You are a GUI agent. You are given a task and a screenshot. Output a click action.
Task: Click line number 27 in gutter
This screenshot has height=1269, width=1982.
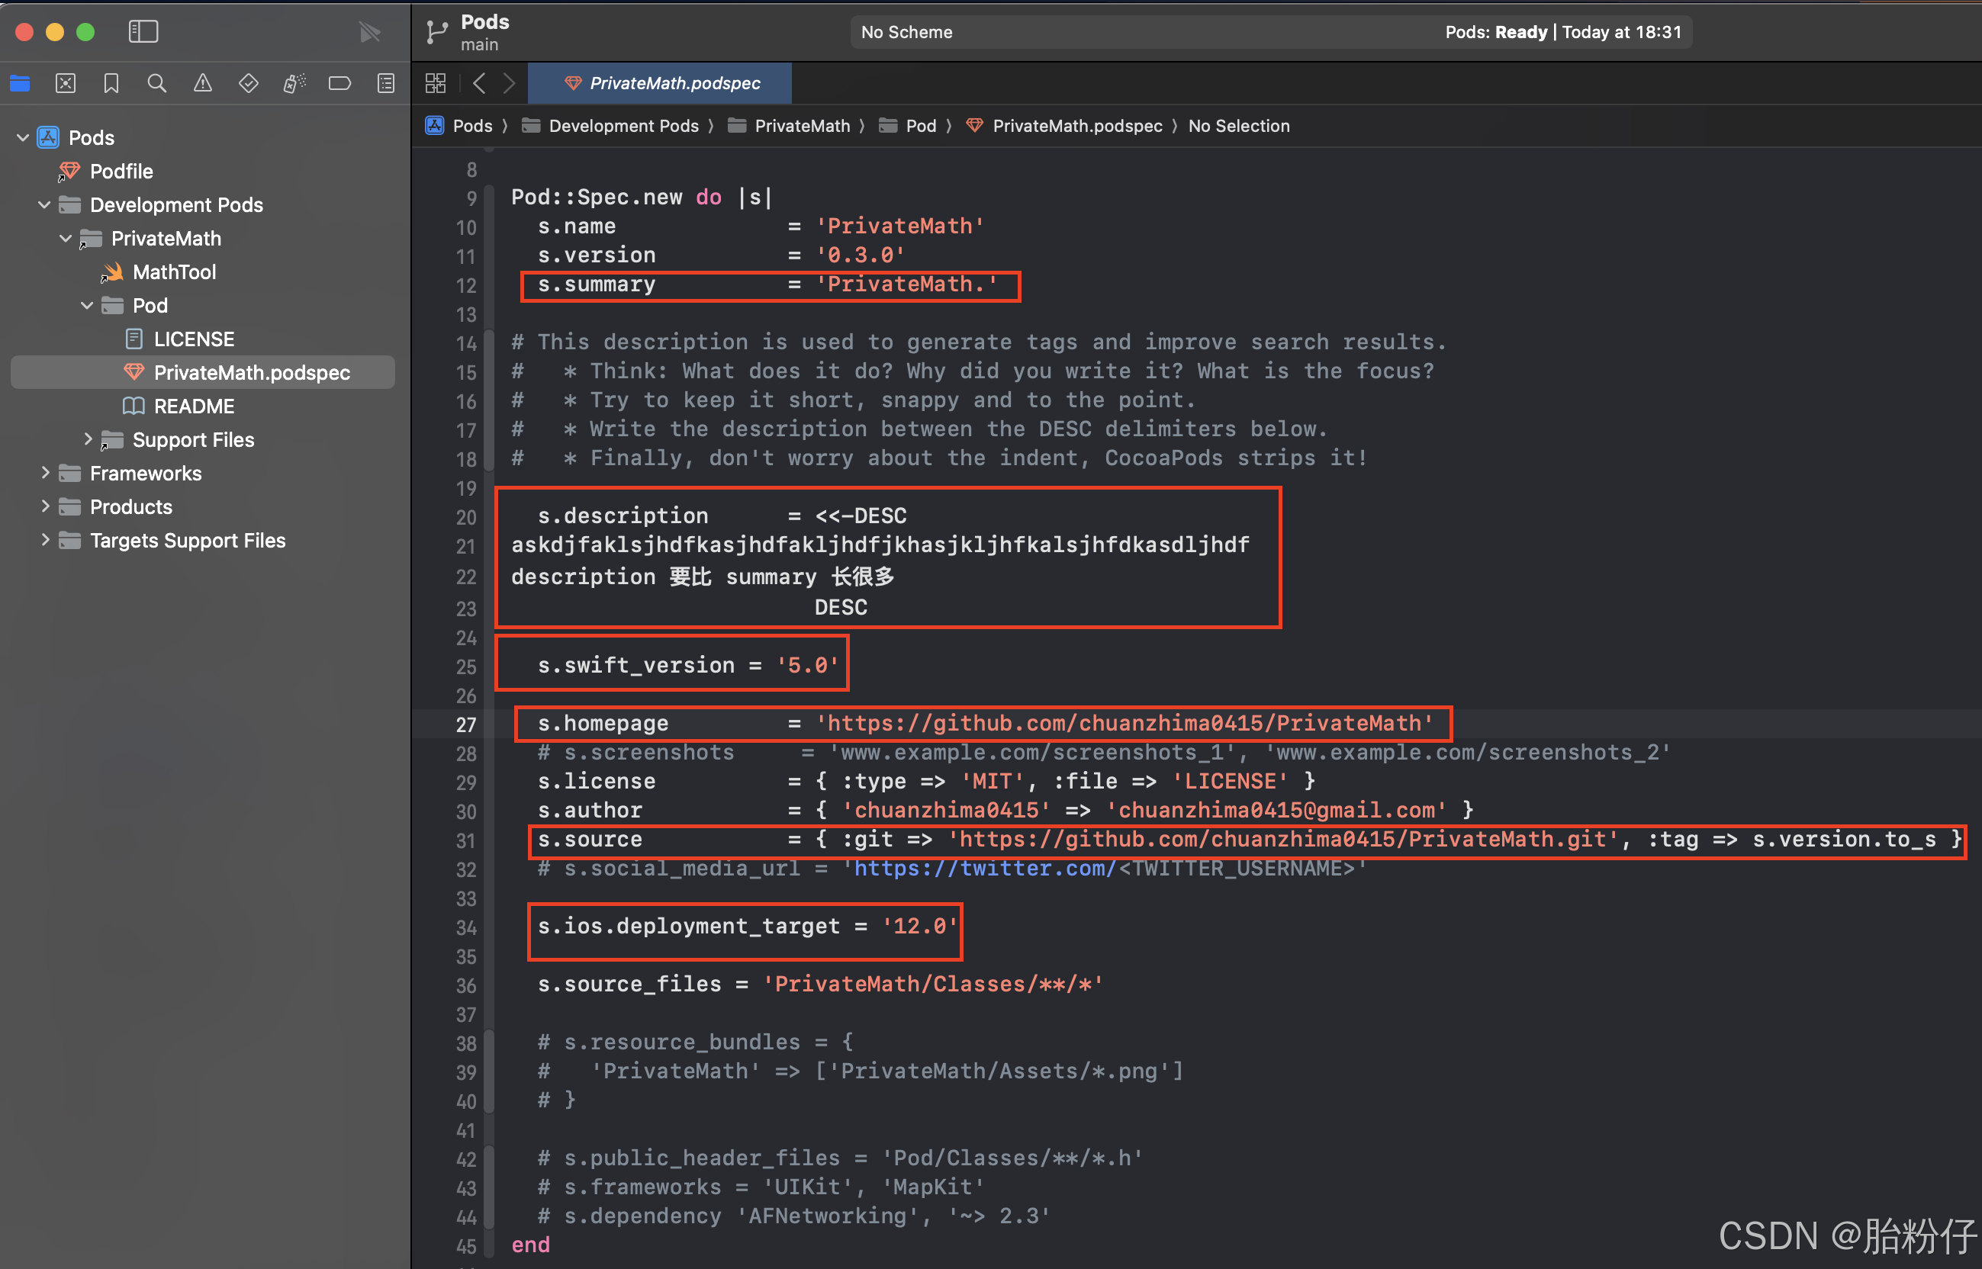coord(466,724)
